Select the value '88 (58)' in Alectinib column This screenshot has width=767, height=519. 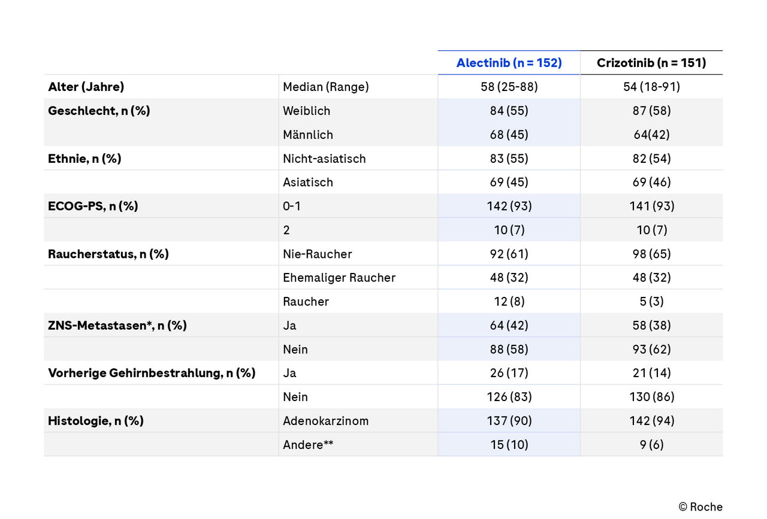pyautogui.click(x=509, y=349)
